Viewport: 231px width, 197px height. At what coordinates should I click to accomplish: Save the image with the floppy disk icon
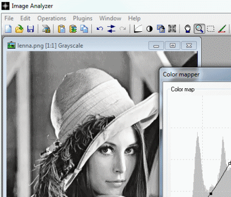(x=30, y=29)
